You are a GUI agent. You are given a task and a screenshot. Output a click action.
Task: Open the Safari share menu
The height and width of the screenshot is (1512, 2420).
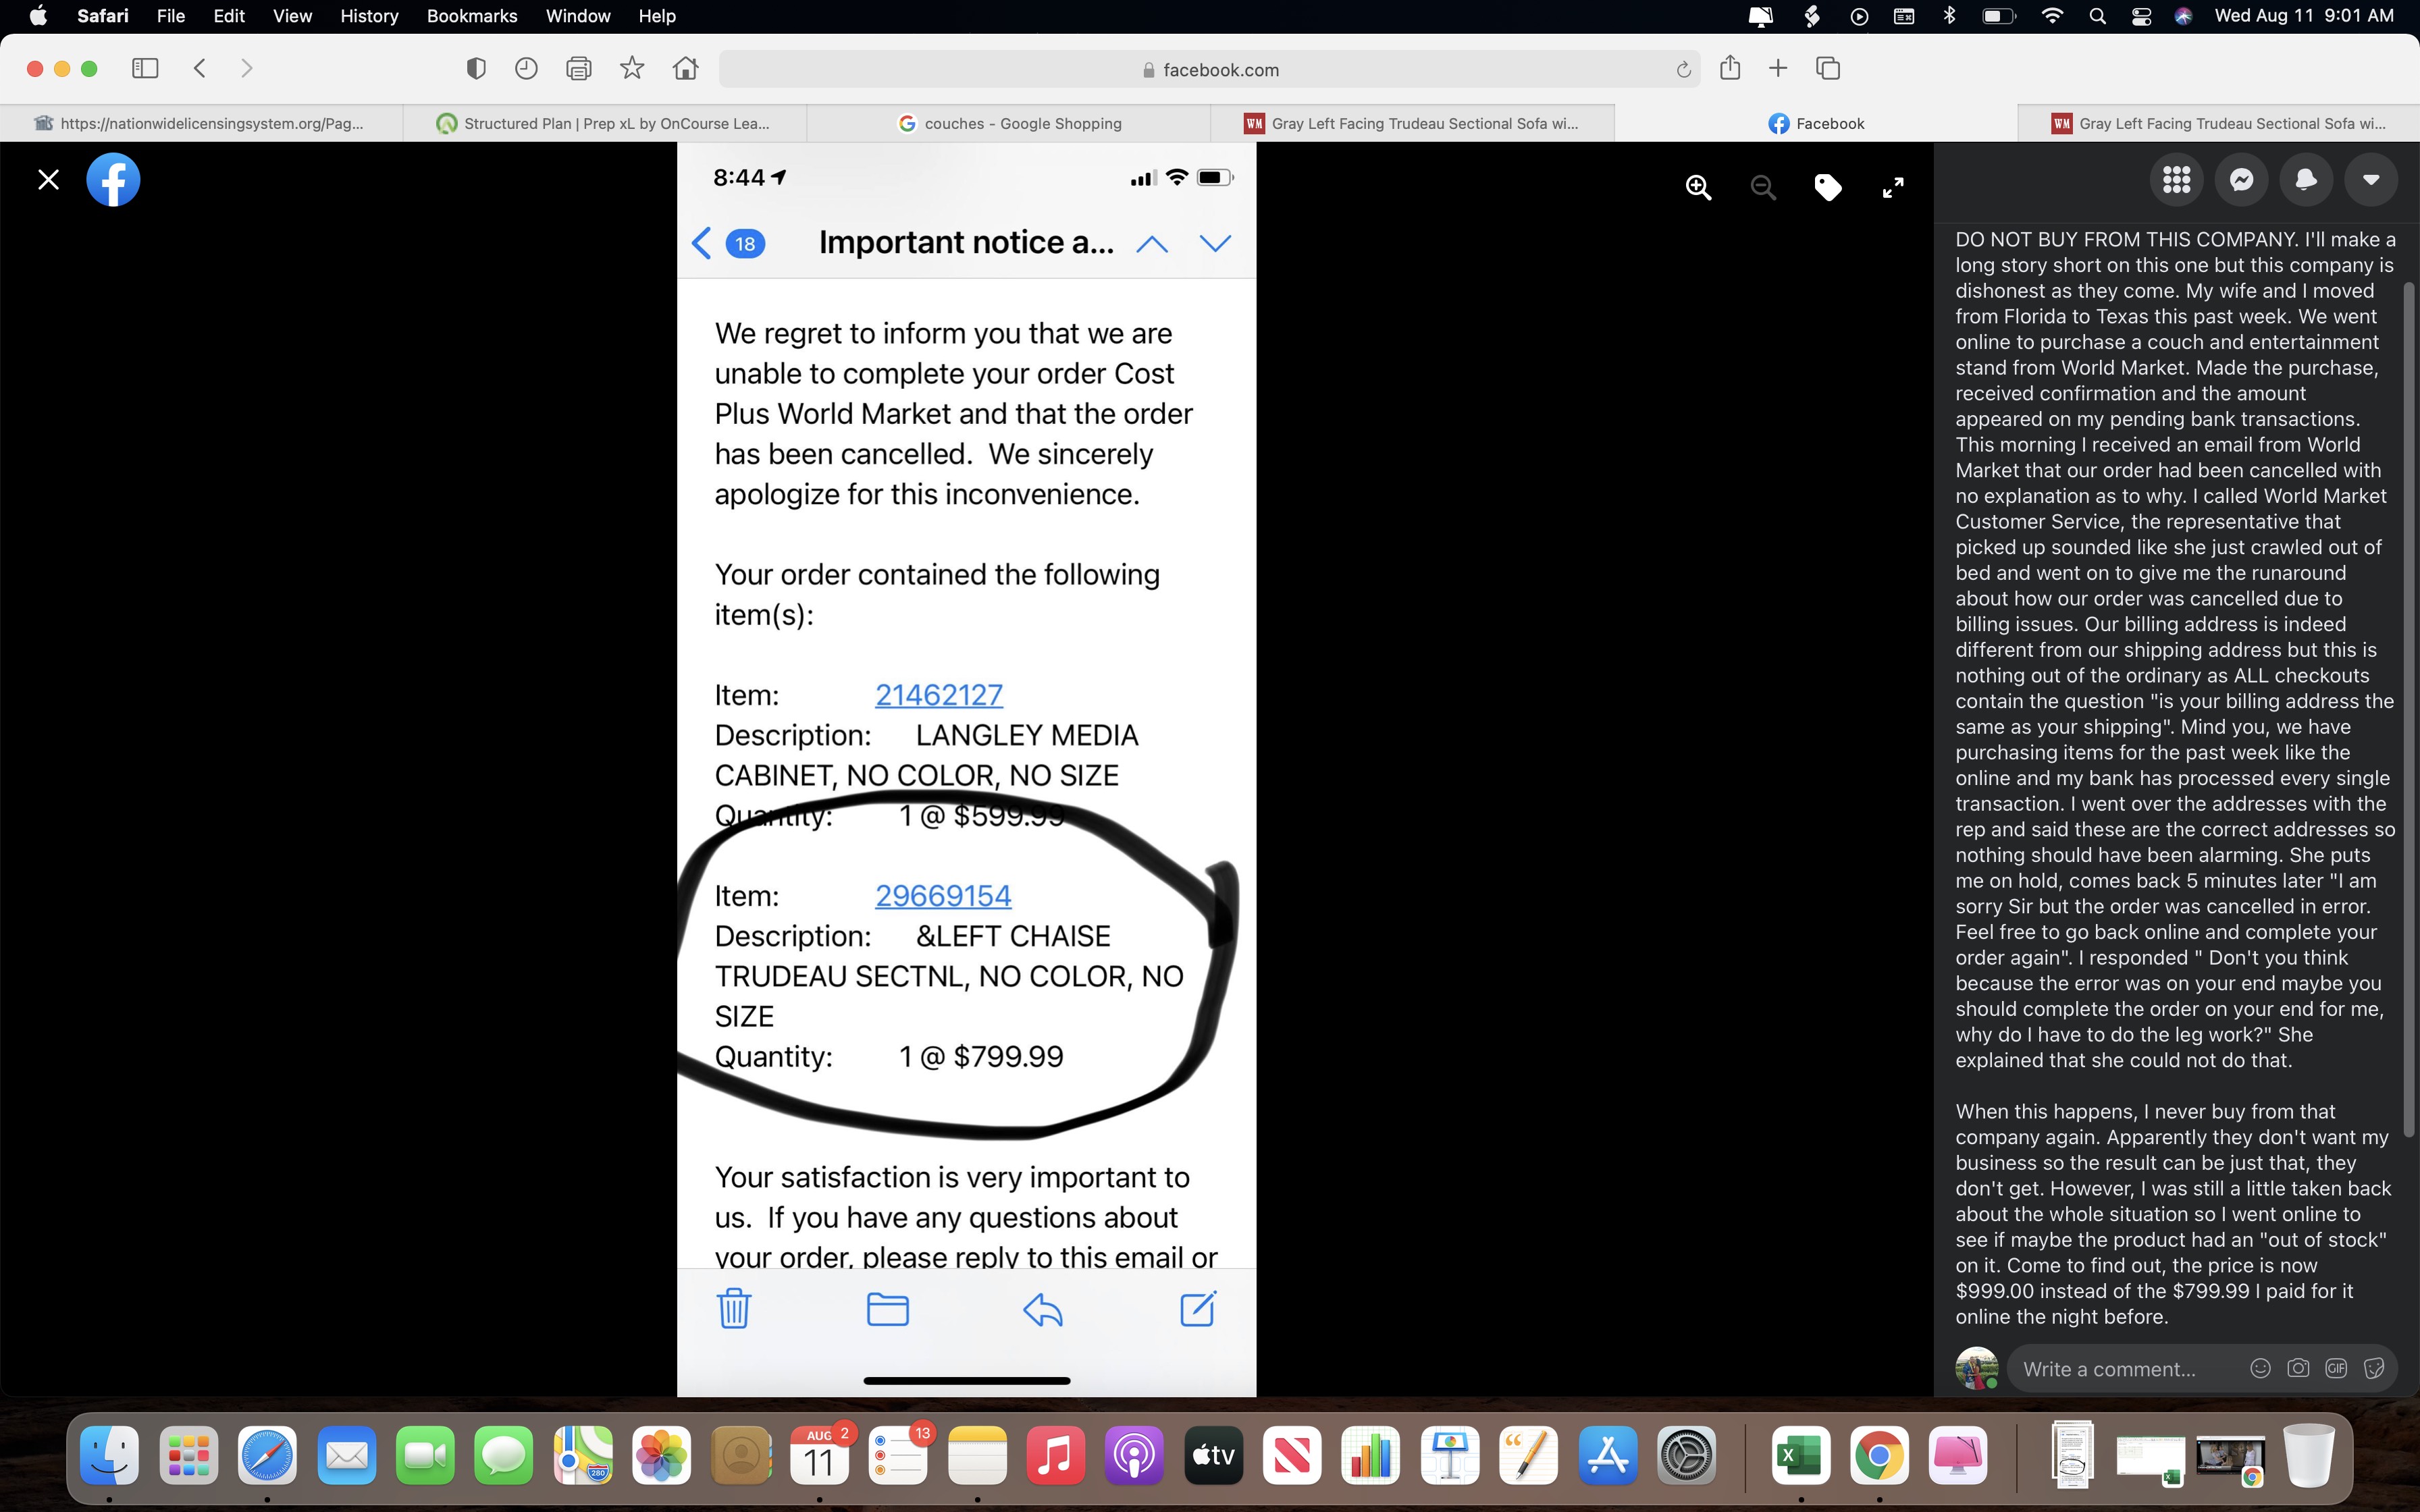[x=1730, y=68]
